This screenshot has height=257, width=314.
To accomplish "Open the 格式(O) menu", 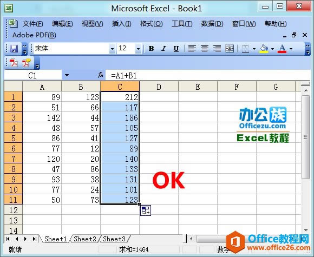I will click(151, 24).
